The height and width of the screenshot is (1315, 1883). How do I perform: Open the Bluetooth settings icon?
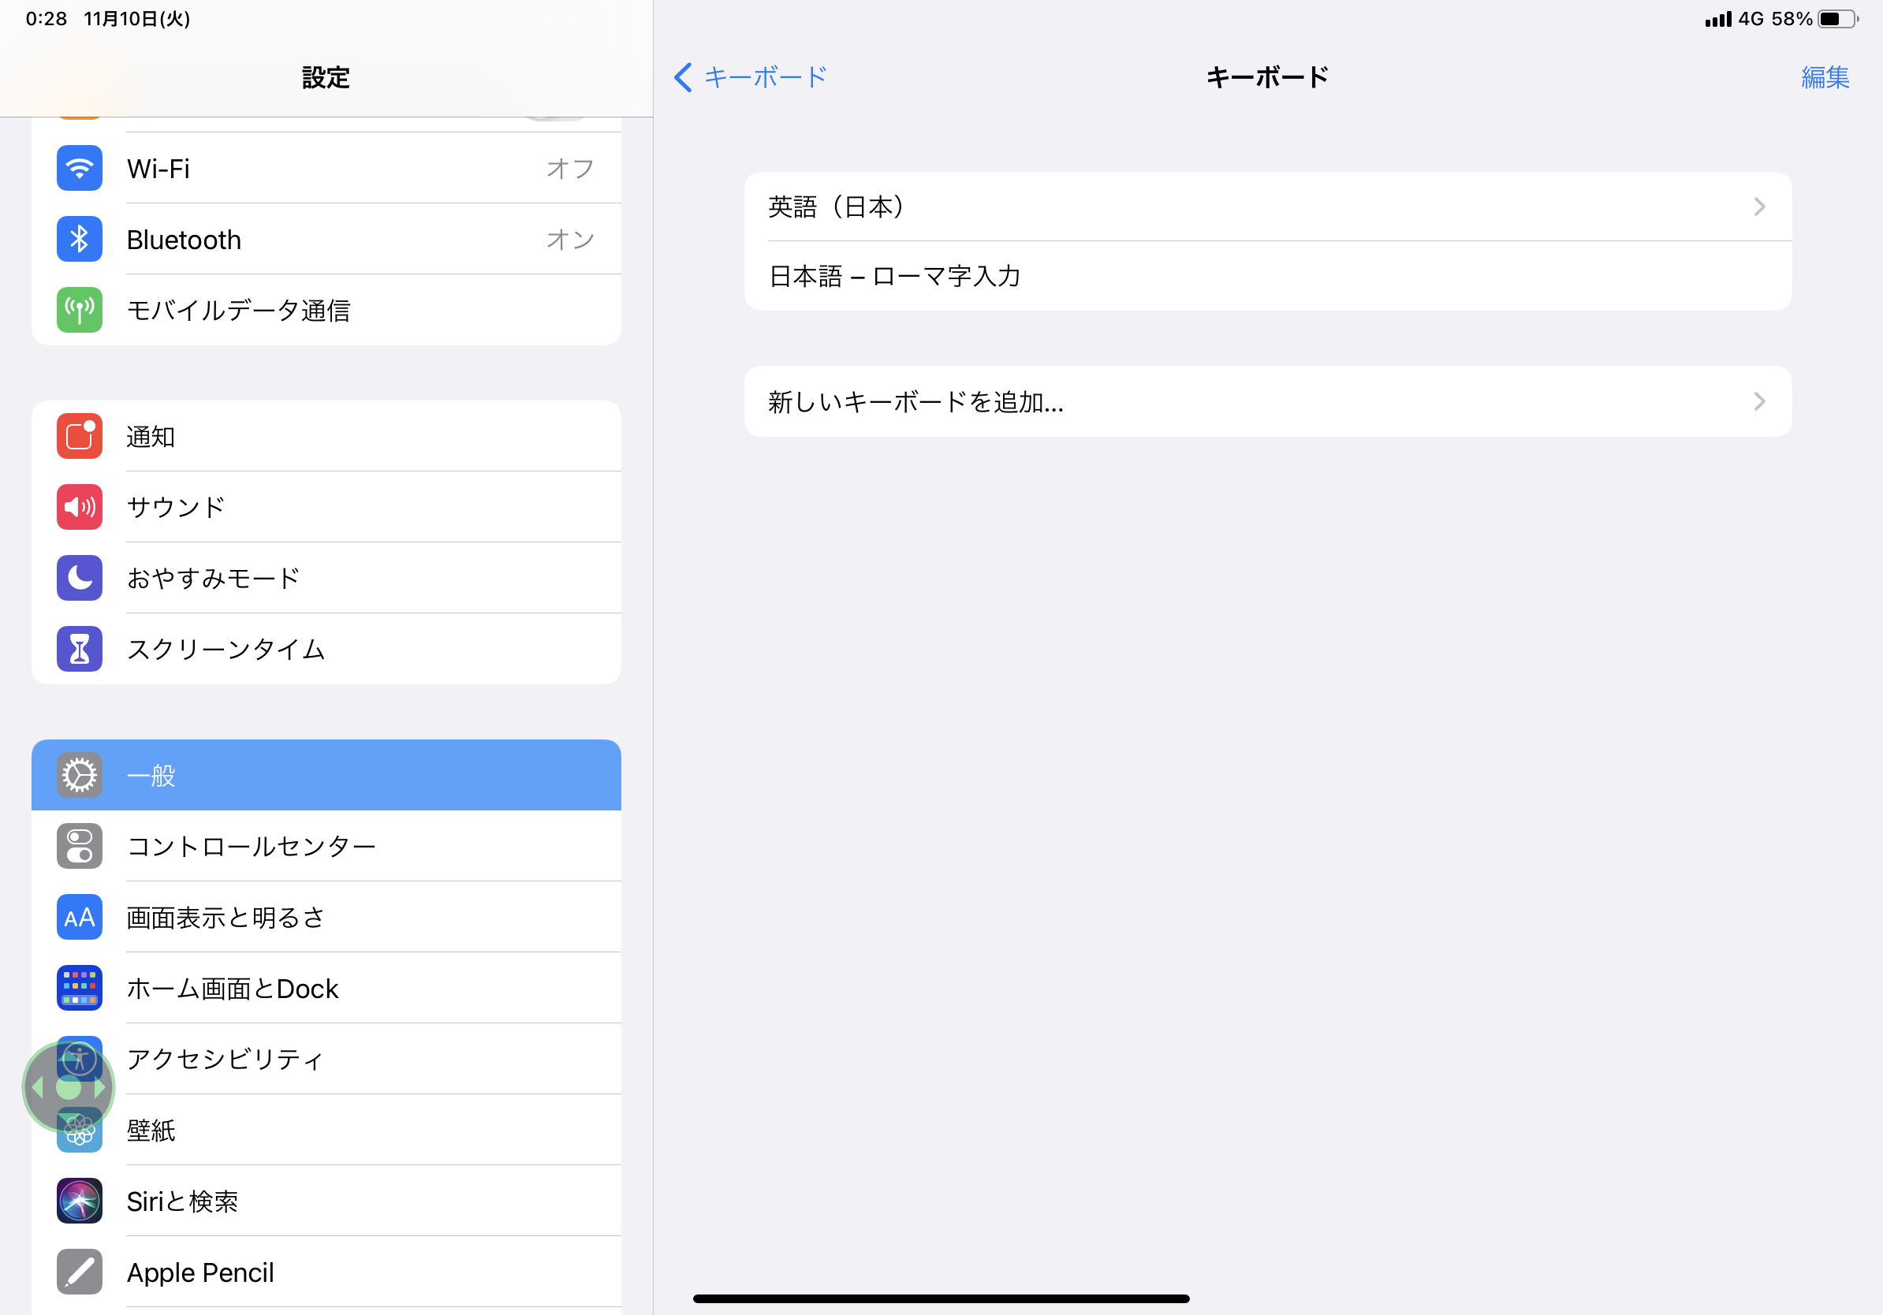pos(80,240)
